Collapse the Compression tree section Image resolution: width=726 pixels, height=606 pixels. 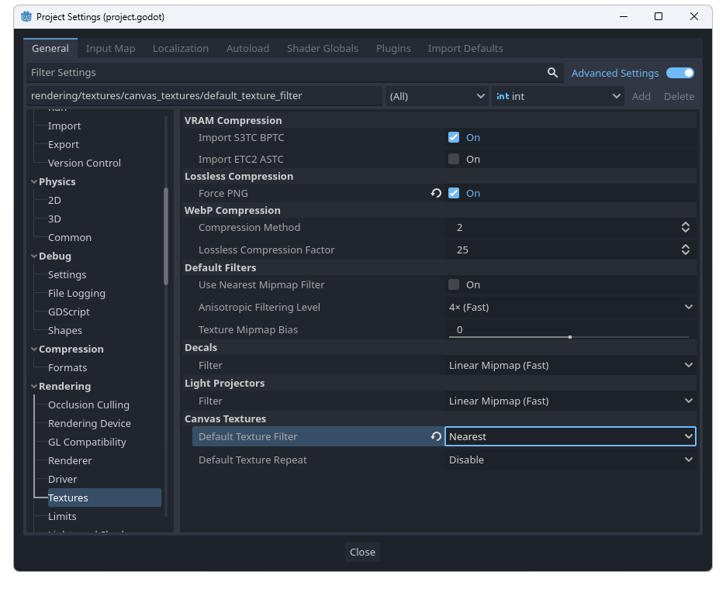point(34,349)
